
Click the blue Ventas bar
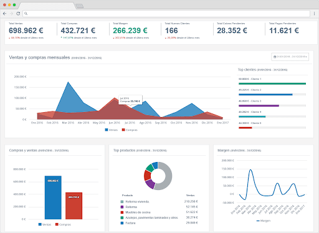click(53, 197)
